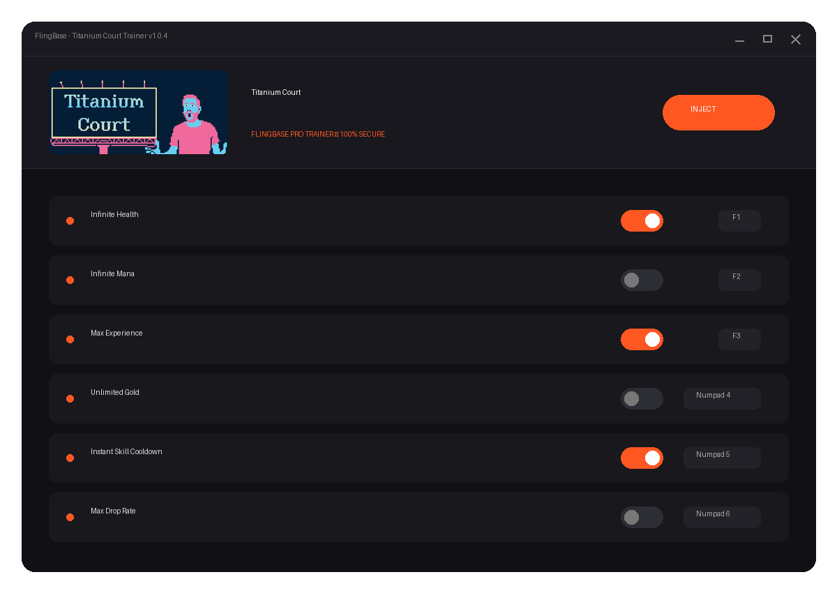Select the F3 hotkey field

click(x=739, y=339)
